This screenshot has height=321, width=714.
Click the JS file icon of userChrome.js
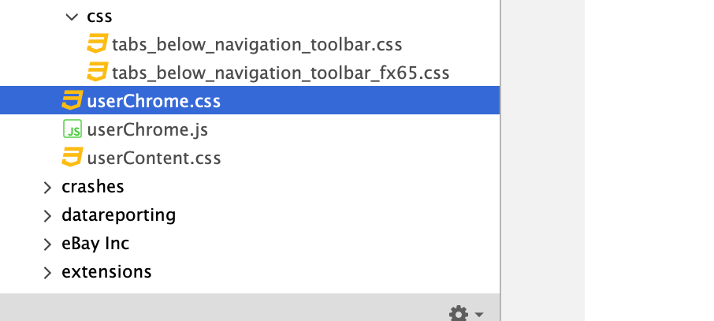73,129
